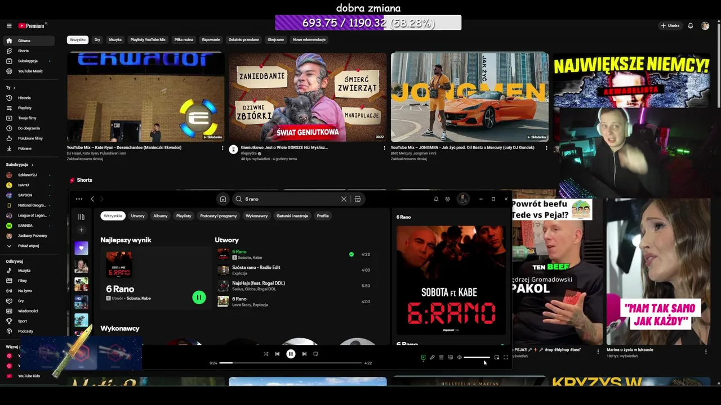Toggle repeat in Spotify player
Viewport: 721px width, 405px height.
(315, 354)
